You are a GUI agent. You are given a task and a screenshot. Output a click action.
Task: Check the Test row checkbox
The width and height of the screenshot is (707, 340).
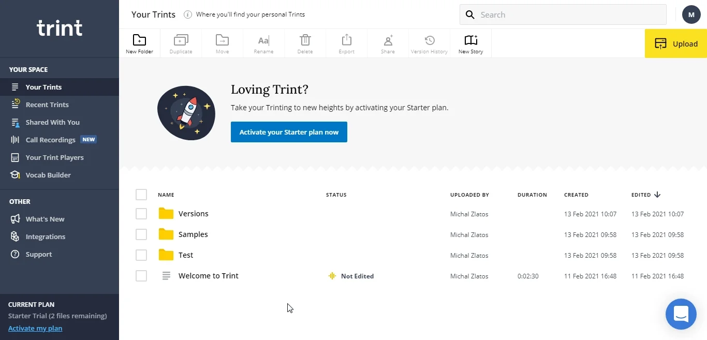[141, 255]
